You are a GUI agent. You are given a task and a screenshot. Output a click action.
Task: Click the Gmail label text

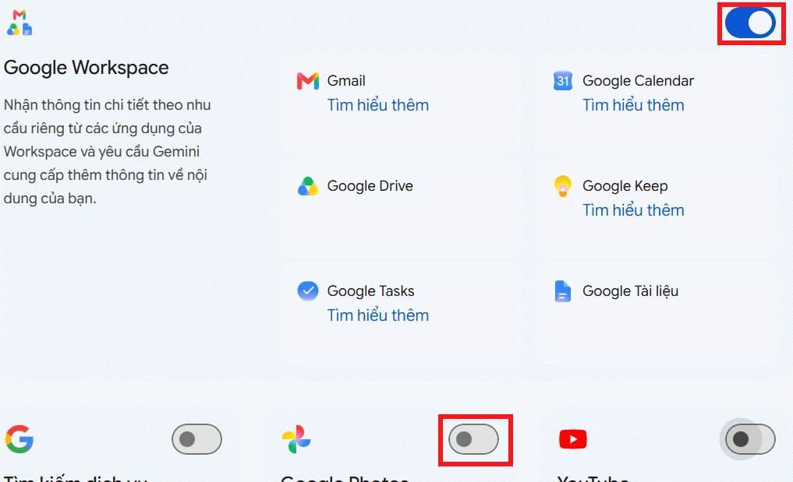click(346, 81)
